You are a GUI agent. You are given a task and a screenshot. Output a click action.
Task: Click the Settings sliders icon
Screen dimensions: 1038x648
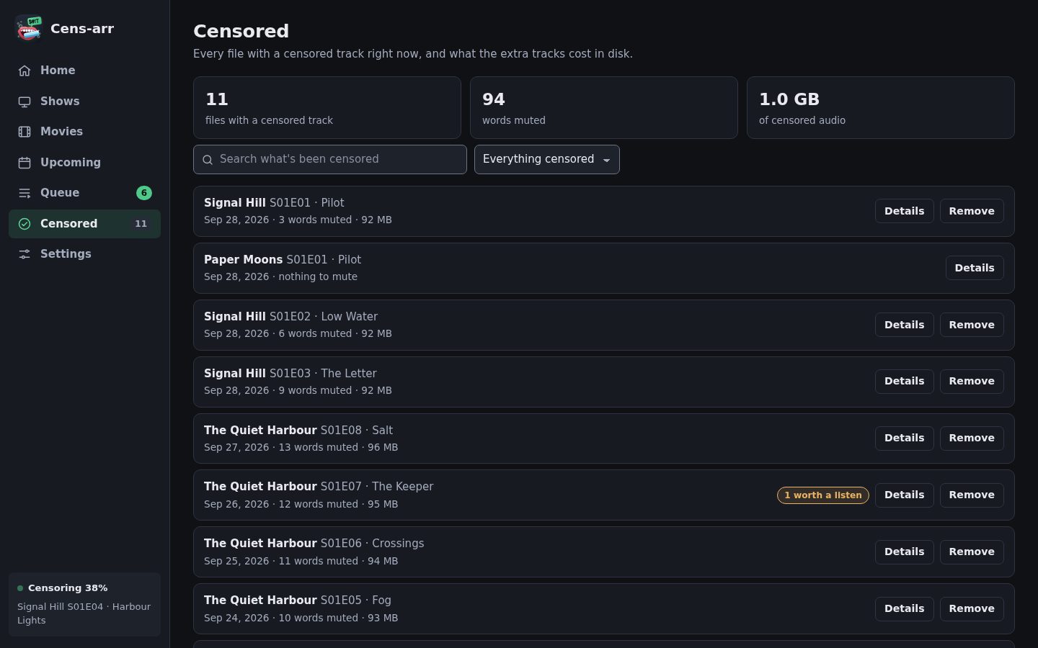[x=25, y=254]
